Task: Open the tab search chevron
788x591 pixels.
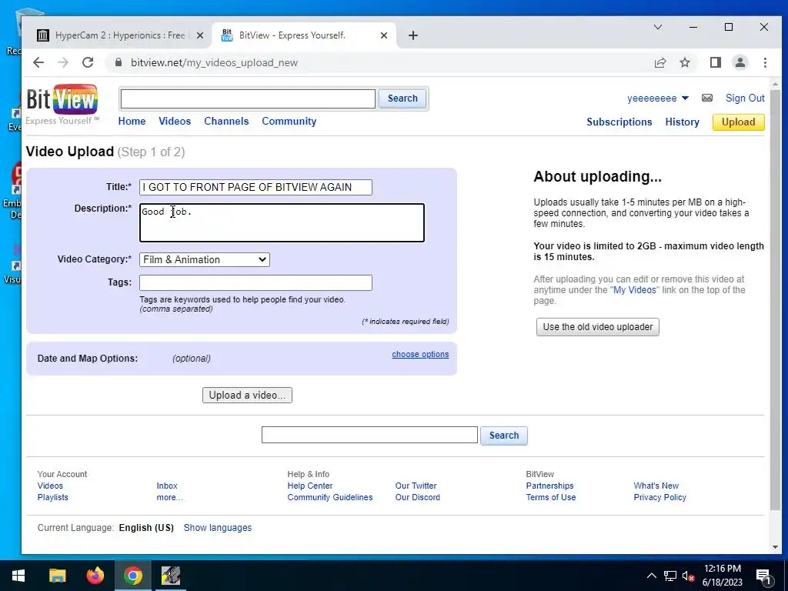Action: click(x=658, y=27)
